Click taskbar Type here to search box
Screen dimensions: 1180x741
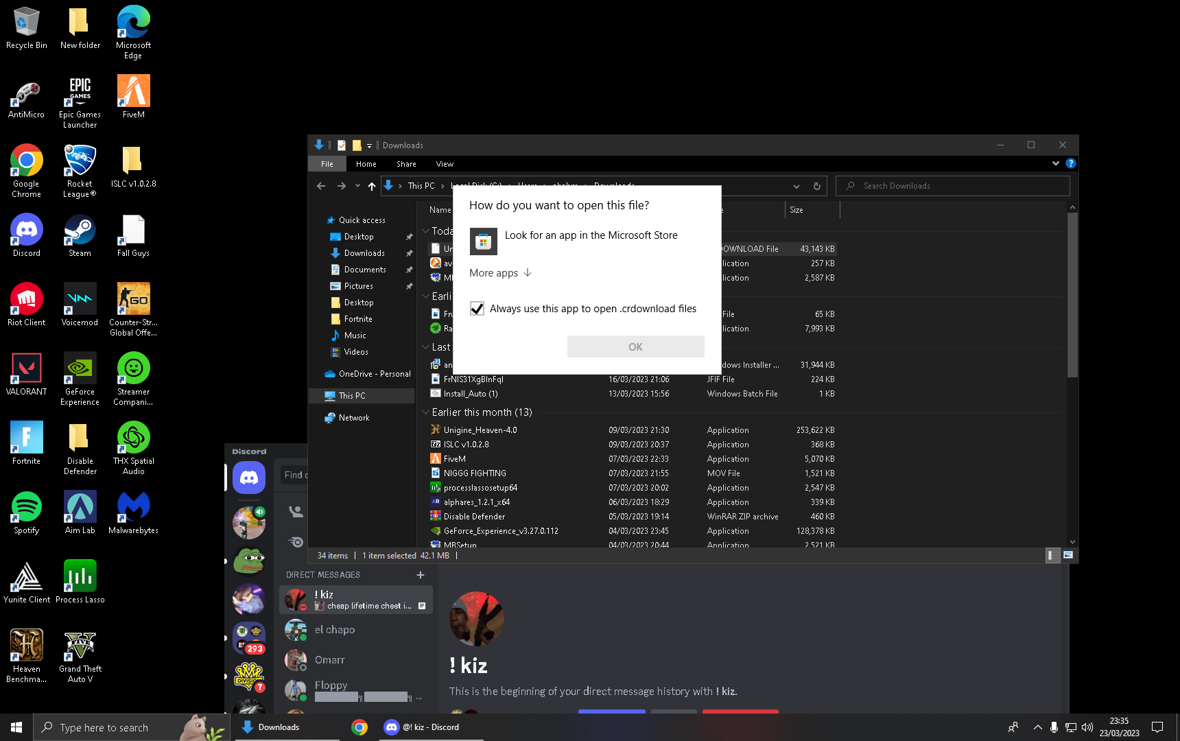tap(130, 727)
